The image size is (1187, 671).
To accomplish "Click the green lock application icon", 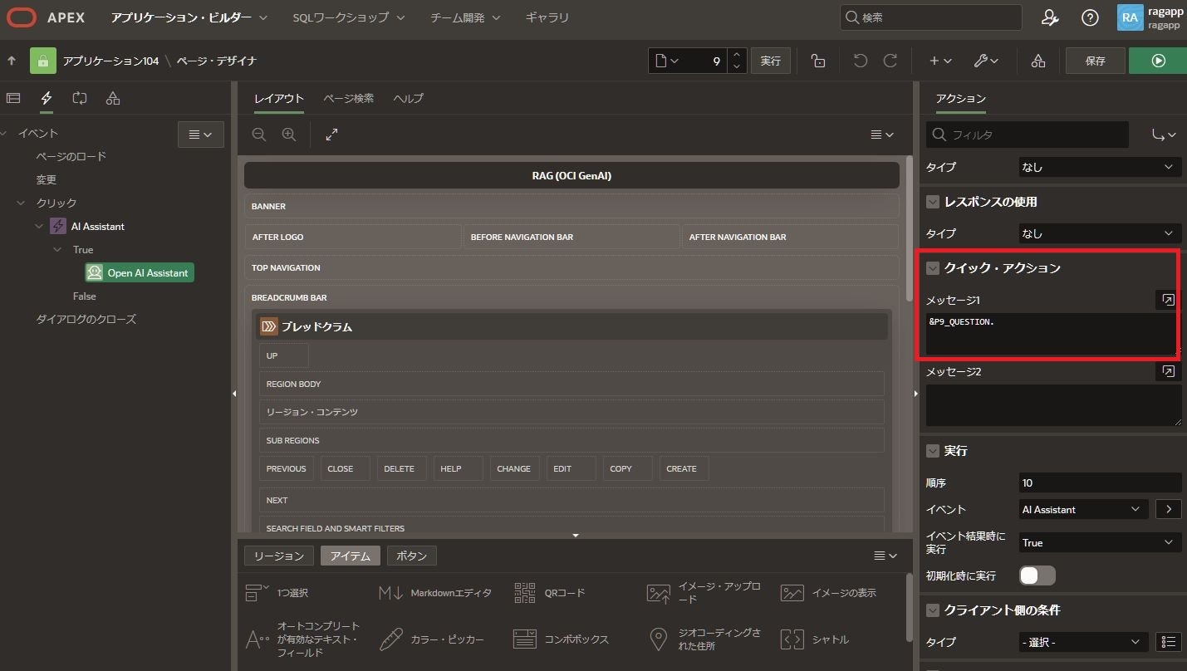I will pos(42,61).
